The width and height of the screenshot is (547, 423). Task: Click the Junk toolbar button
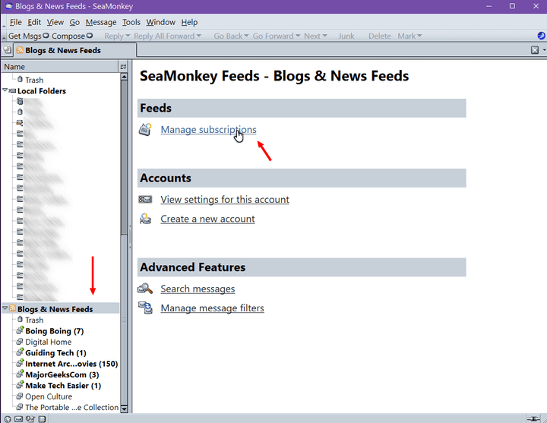point(346,36)
